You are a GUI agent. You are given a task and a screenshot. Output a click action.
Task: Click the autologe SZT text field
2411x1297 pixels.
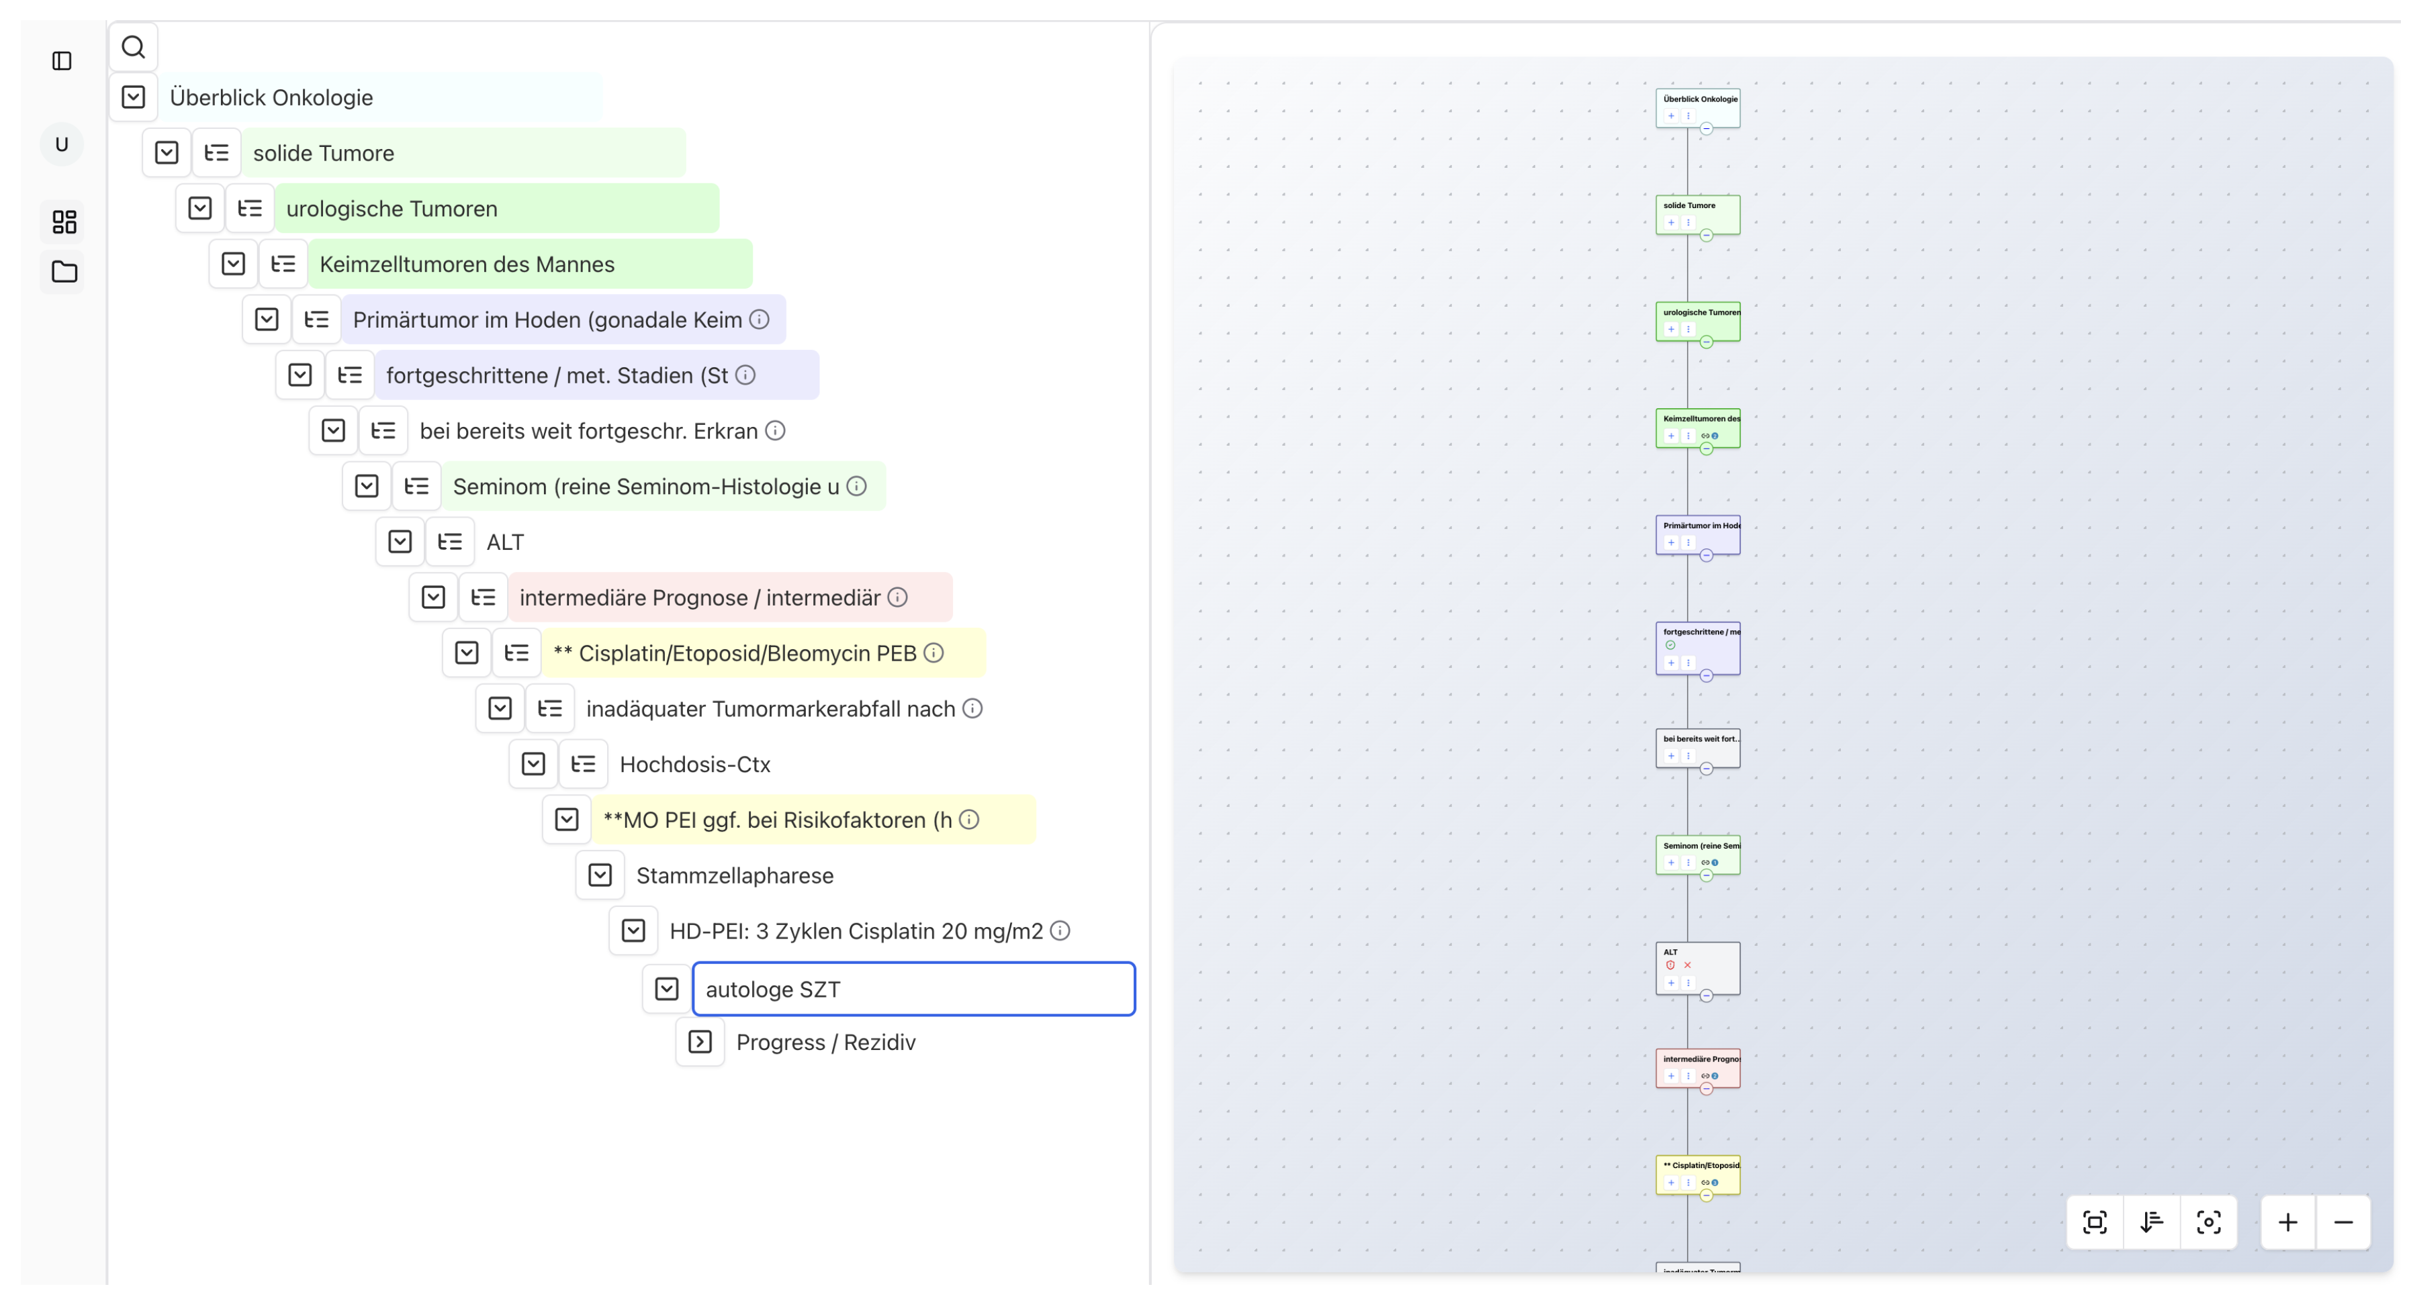click(x=913, y=989)
